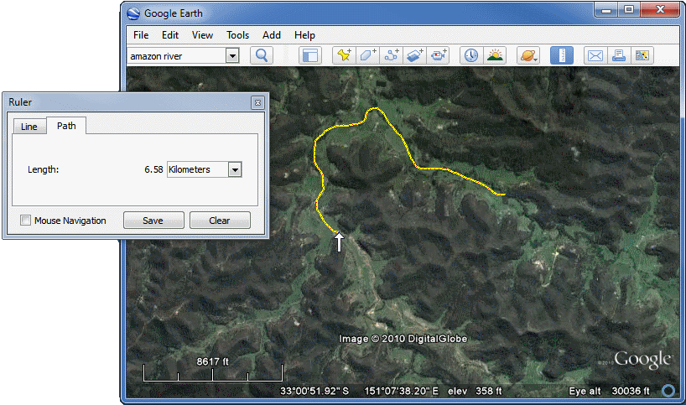Image resolution: width=686 pixels, height=405 pixels.
Task: Click the search magnifier button
Action: [262, 55]
